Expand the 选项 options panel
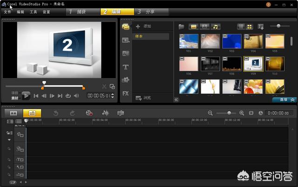Screen dimensions: 298x187 284,99
